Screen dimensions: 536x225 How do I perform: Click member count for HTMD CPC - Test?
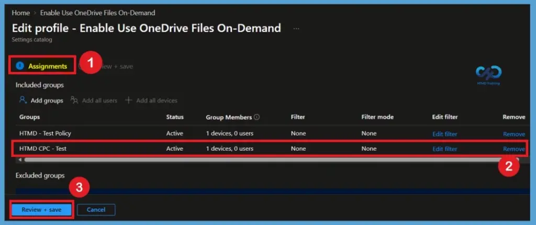tap(230, 149)
